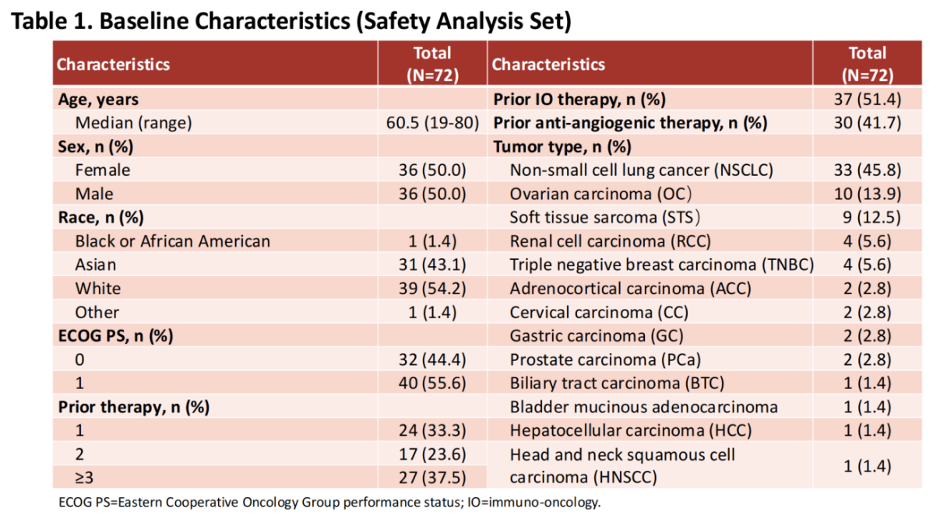The height and width of the screenshot is (519, 940).
Task: Select the left 'Characteristics' column header
Action: point(114,64)
